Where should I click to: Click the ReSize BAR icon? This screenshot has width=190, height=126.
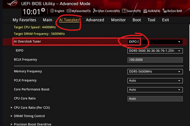pyautogui.click(x=165, y=11)
